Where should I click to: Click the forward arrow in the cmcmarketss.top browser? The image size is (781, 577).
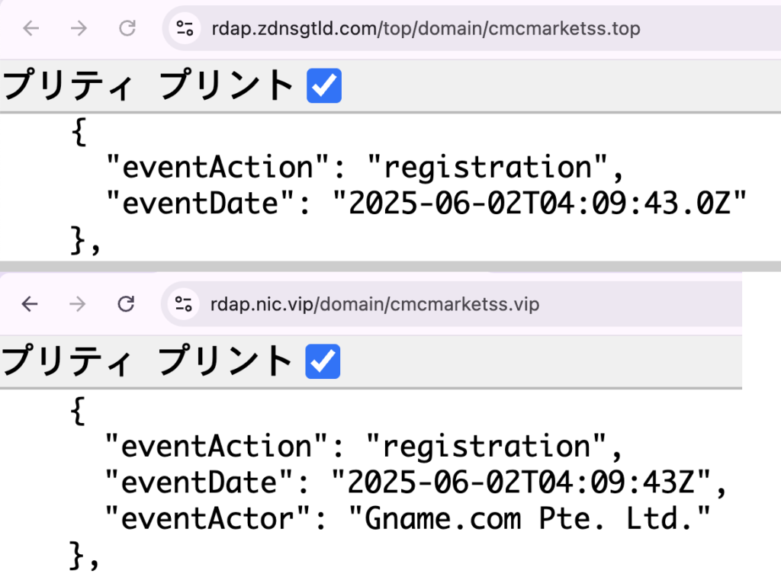click(79, 28)
